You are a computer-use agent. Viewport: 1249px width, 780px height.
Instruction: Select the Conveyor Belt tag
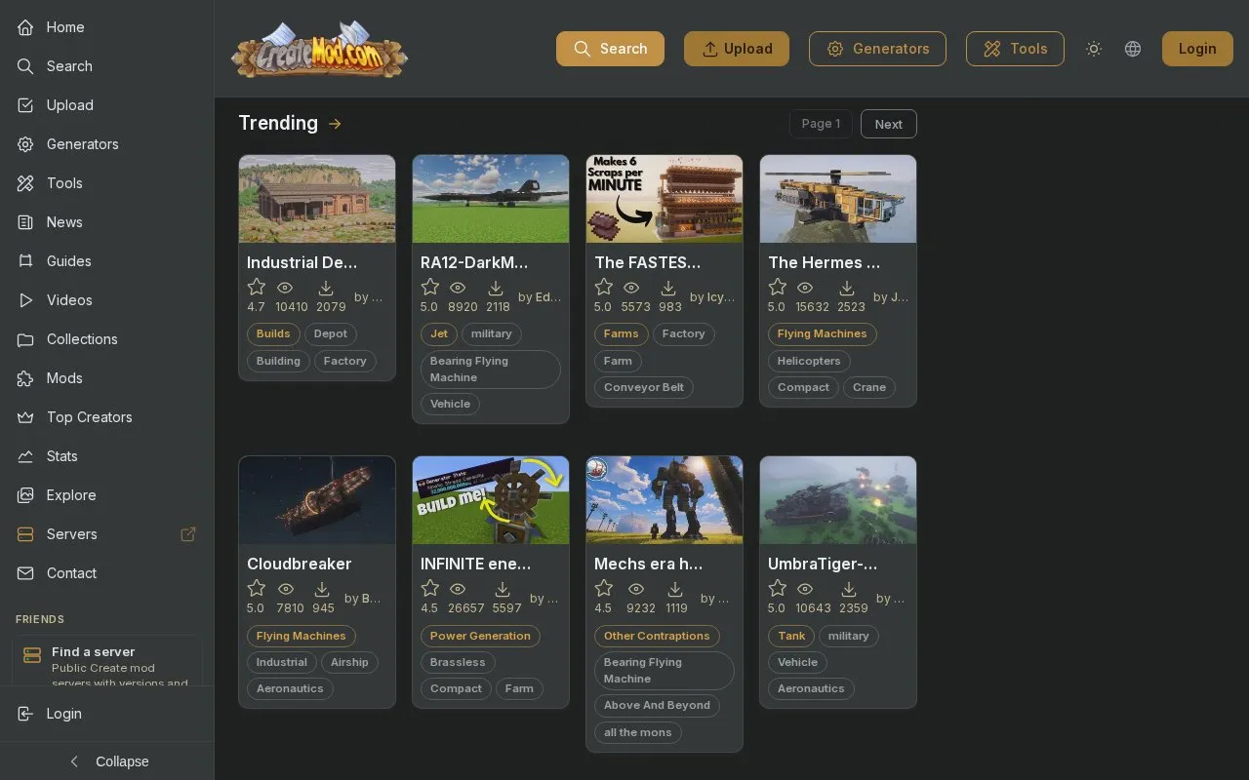click(x=644, y=387)
